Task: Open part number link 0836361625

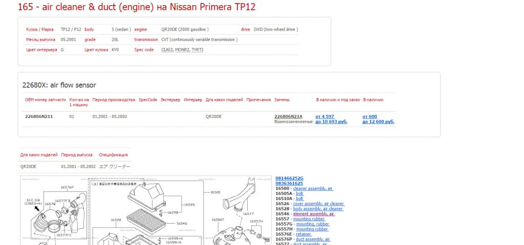Action: pyautogui.click(x=289, y=183)
